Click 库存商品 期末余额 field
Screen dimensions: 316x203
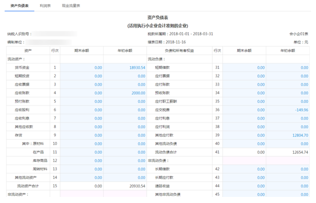click(81, 161)
